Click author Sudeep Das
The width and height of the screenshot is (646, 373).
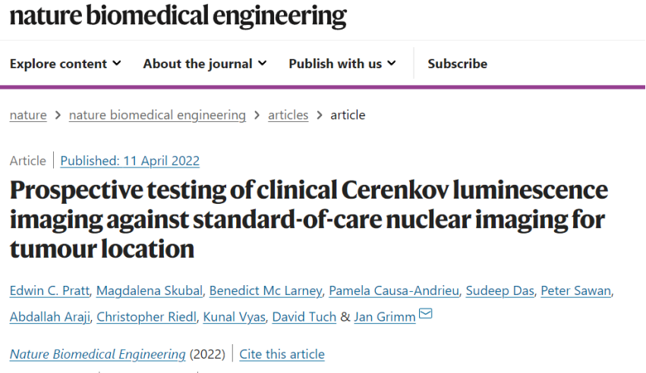[x=499, y=291]
